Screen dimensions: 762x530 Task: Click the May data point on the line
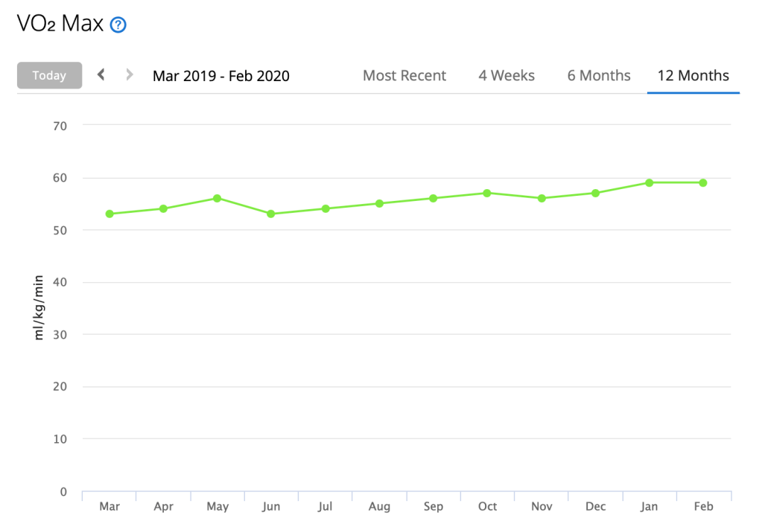[217, 198]
